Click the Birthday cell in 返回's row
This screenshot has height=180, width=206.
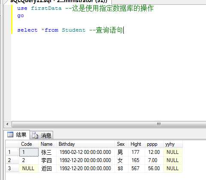tap(86, 168)
